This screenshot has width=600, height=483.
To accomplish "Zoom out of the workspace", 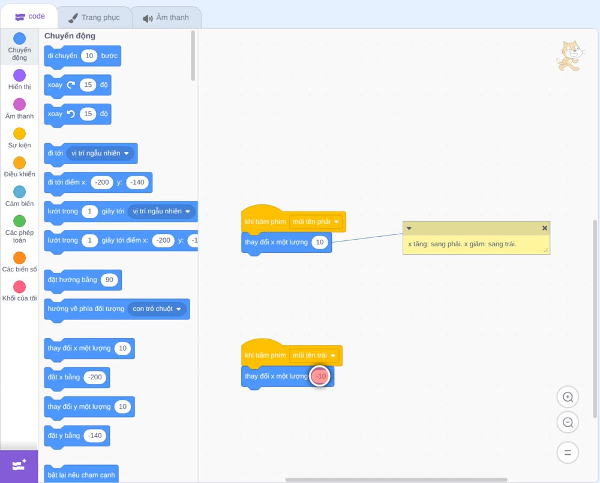I will pos(568,422).
